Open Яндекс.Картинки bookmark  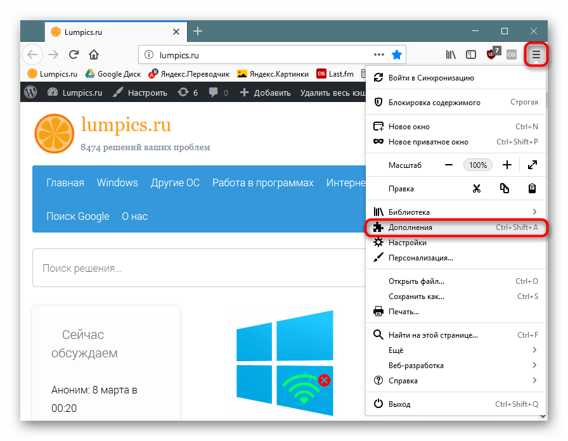click(x=273, y=74)
